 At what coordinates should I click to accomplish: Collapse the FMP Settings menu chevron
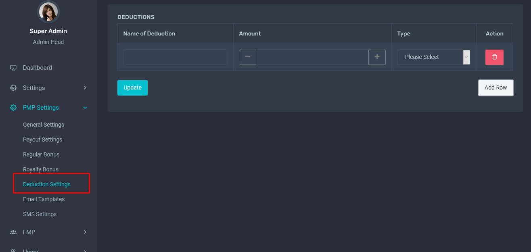[x=85, y=108]
